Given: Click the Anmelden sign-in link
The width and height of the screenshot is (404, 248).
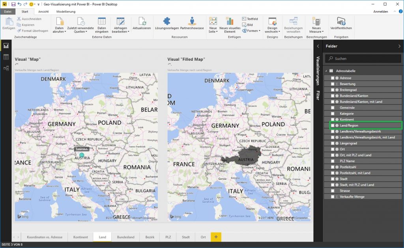Looking at the screenshot, I should (381, 11).
